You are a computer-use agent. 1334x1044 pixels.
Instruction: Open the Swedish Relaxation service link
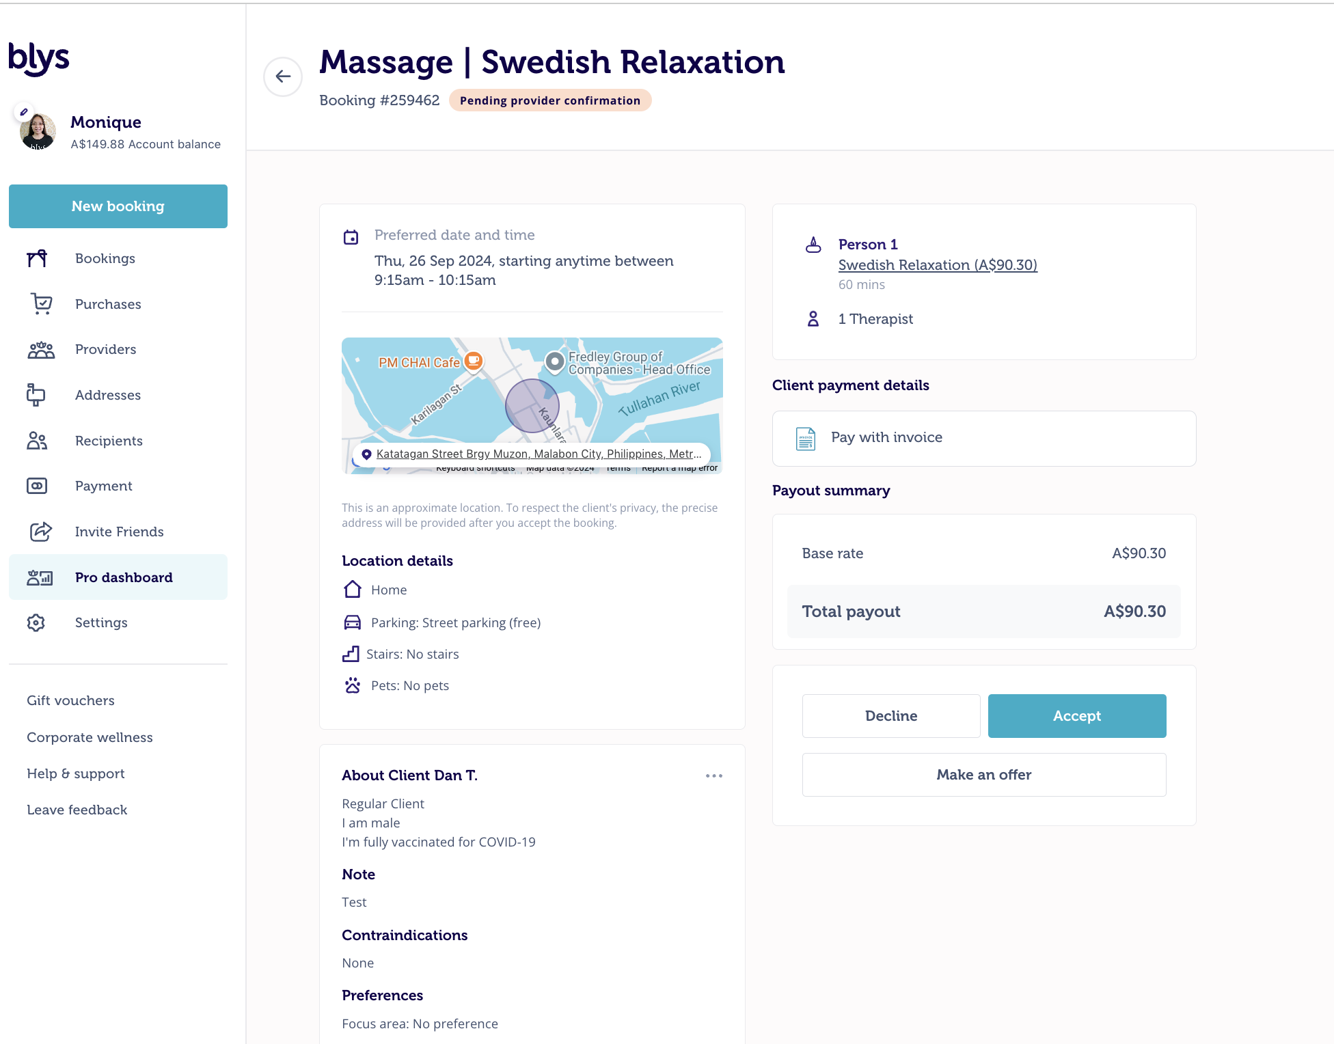point(938,265)
